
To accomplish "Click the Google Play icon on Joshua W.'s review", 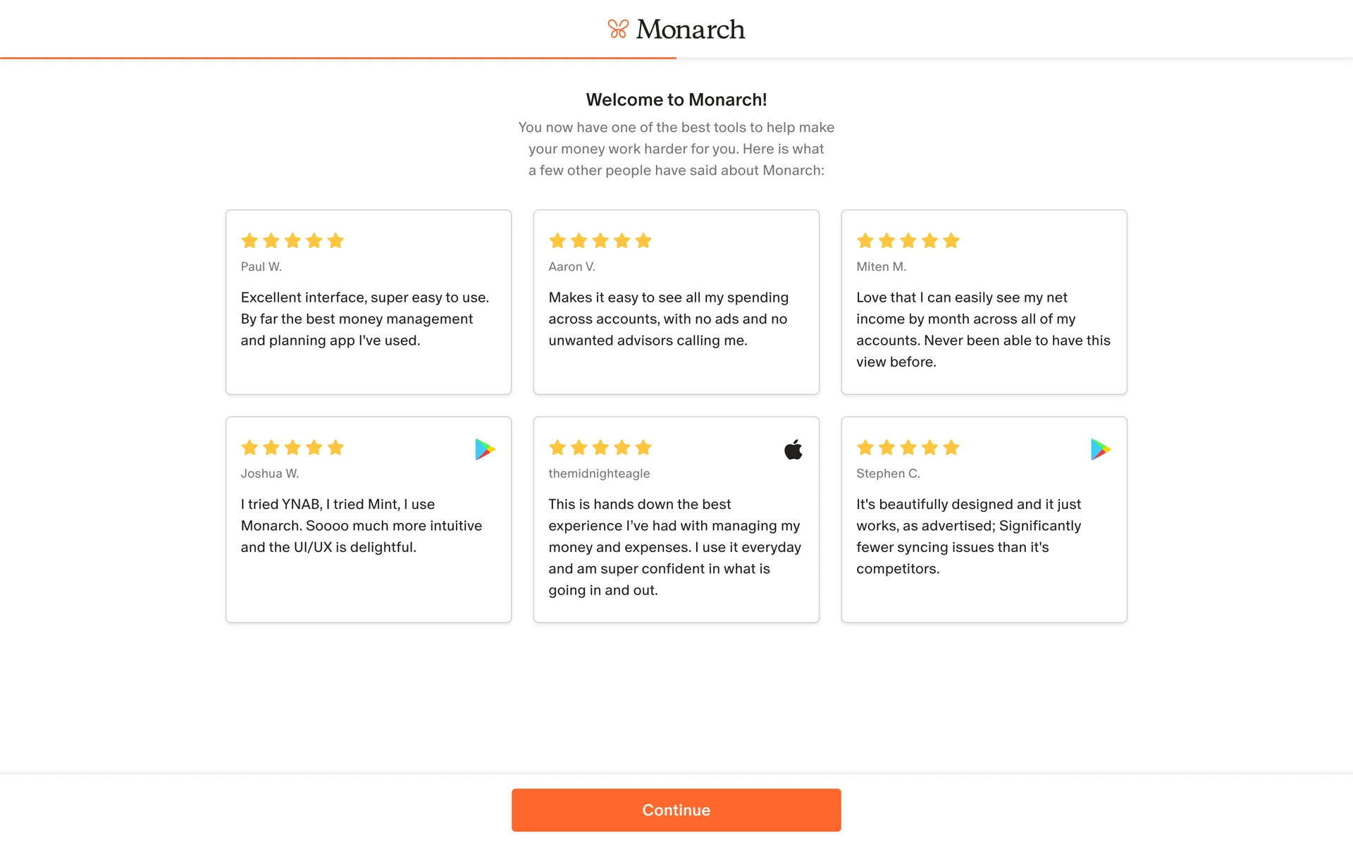I will (x=485, y=449).
